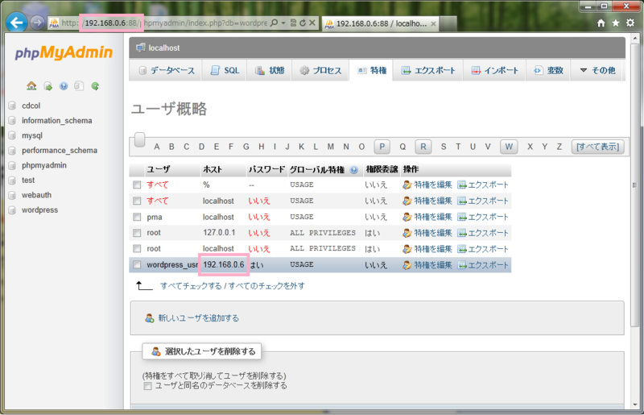The image size is (644, 415).
Task: Click the webauth database icon
Action: 12,195
